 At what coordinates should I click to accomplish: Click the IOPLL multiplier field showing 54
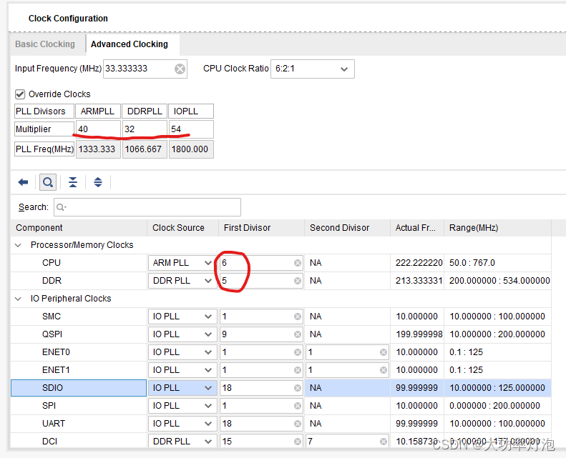coord(191,129)
